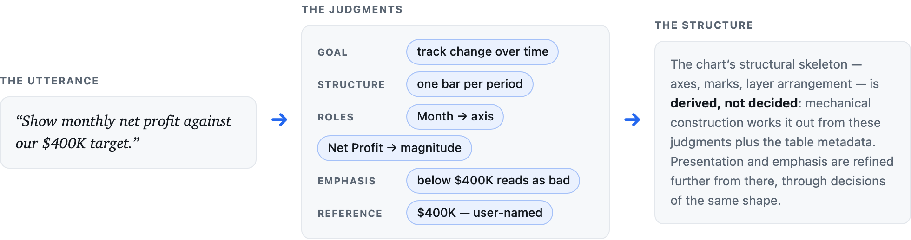
Task: Select the 'one bar per period' pill
Action: pos(470,84)
